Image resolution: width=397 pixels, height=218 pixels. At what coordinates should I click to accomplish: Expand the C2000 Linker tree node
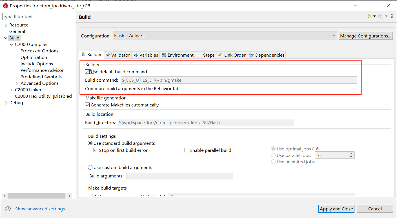(x=12, y=90)
